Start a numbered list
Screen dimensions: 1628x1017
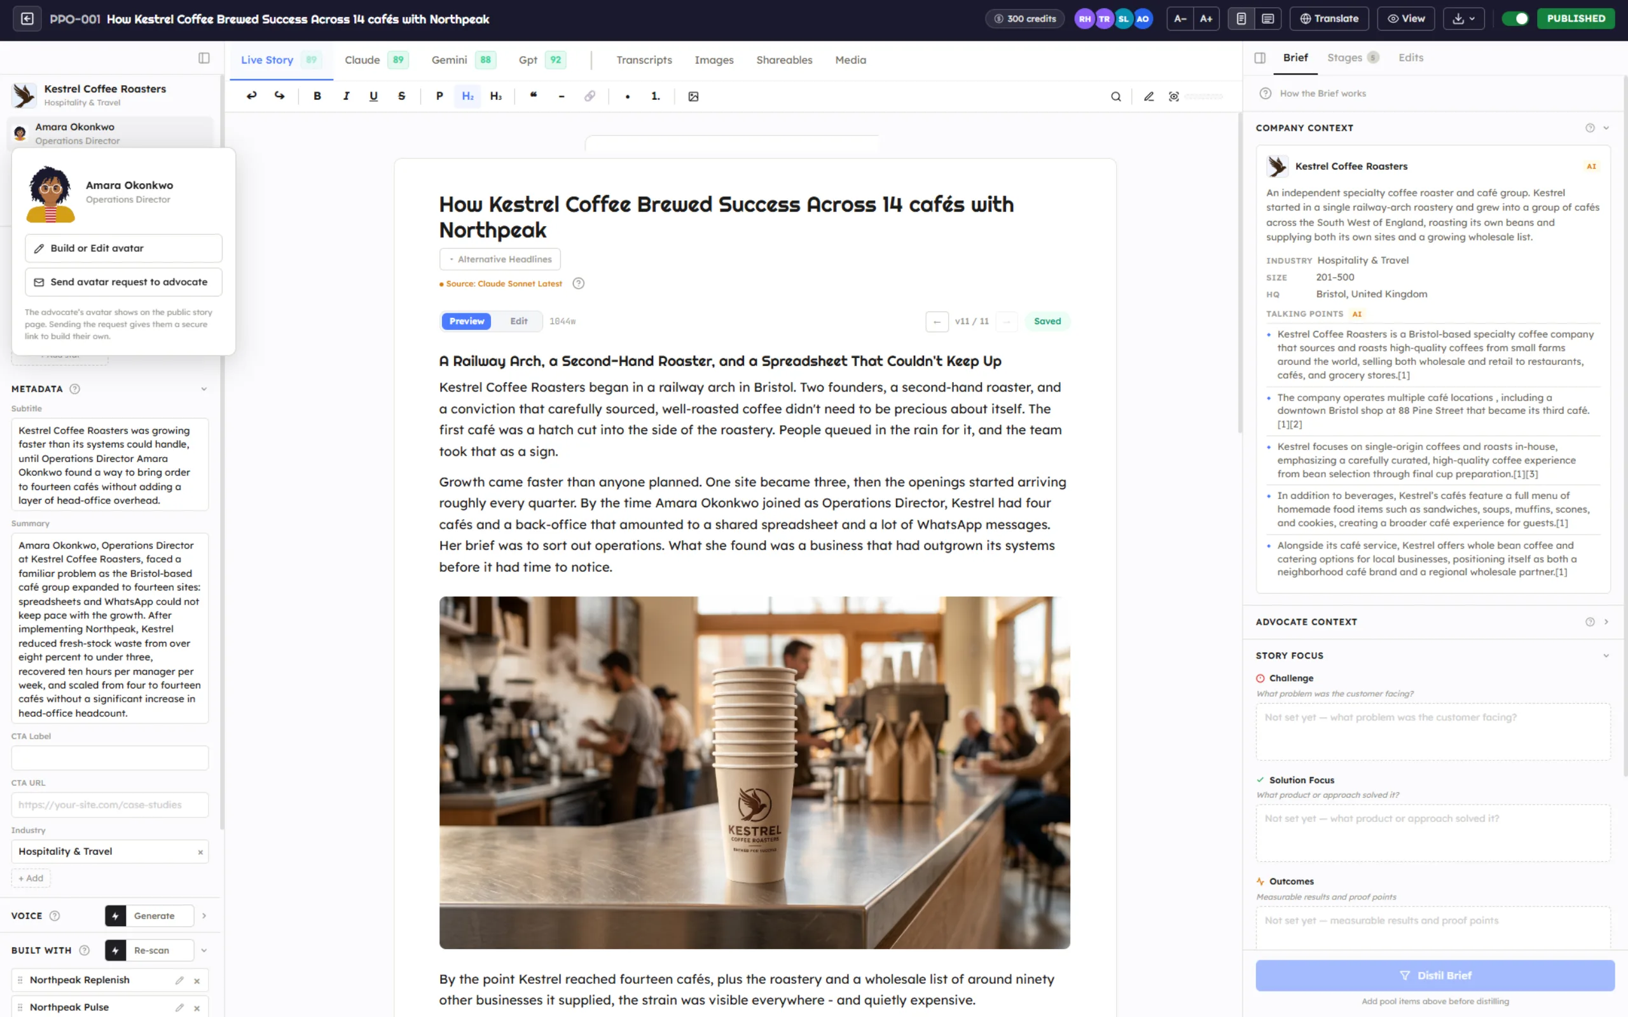655,96
